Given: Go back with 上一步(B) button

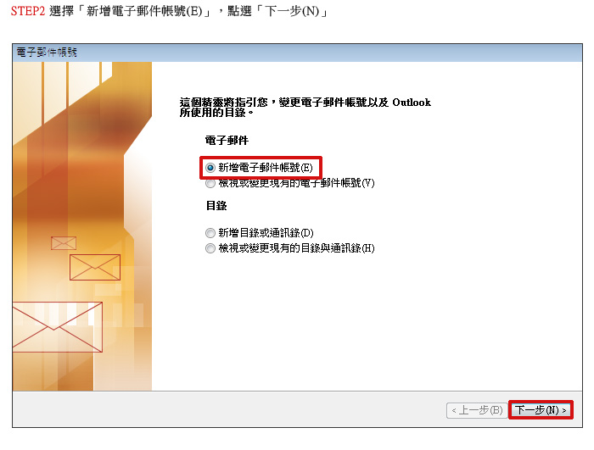Looking at the screenshot, I should click(x=477, y=410).
